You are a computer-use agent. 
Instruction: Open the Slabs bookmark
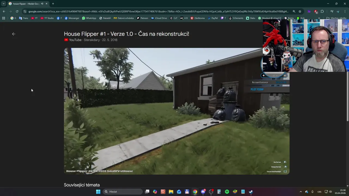click(251, 18)
